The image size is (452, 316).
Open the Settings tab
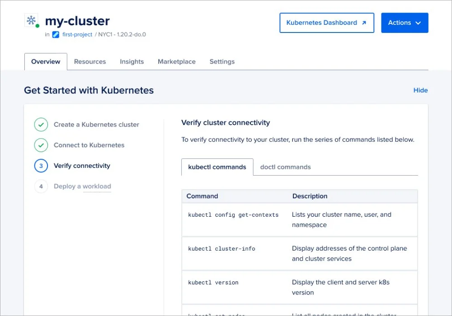[222, 61]
